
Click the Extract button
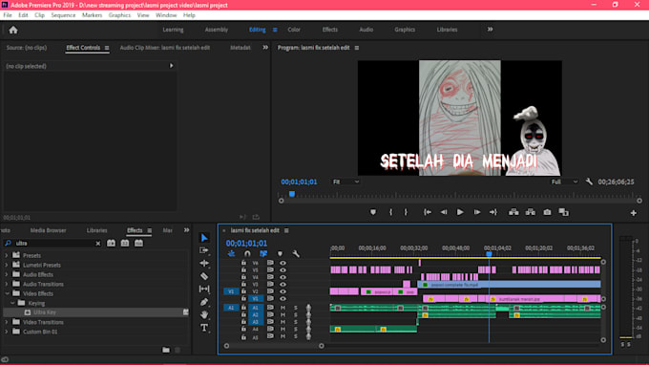(x=531, y=212)
